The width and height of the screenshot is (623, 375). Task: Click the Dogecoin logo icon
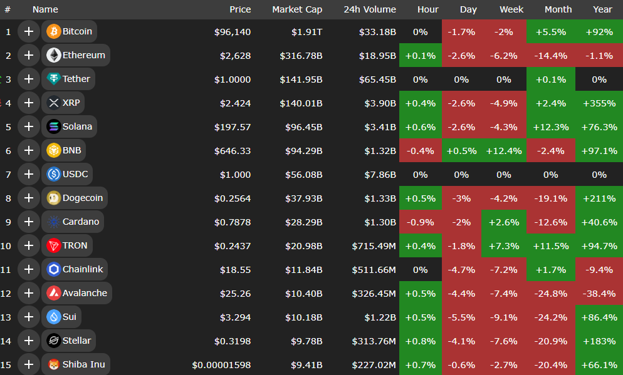53,198
